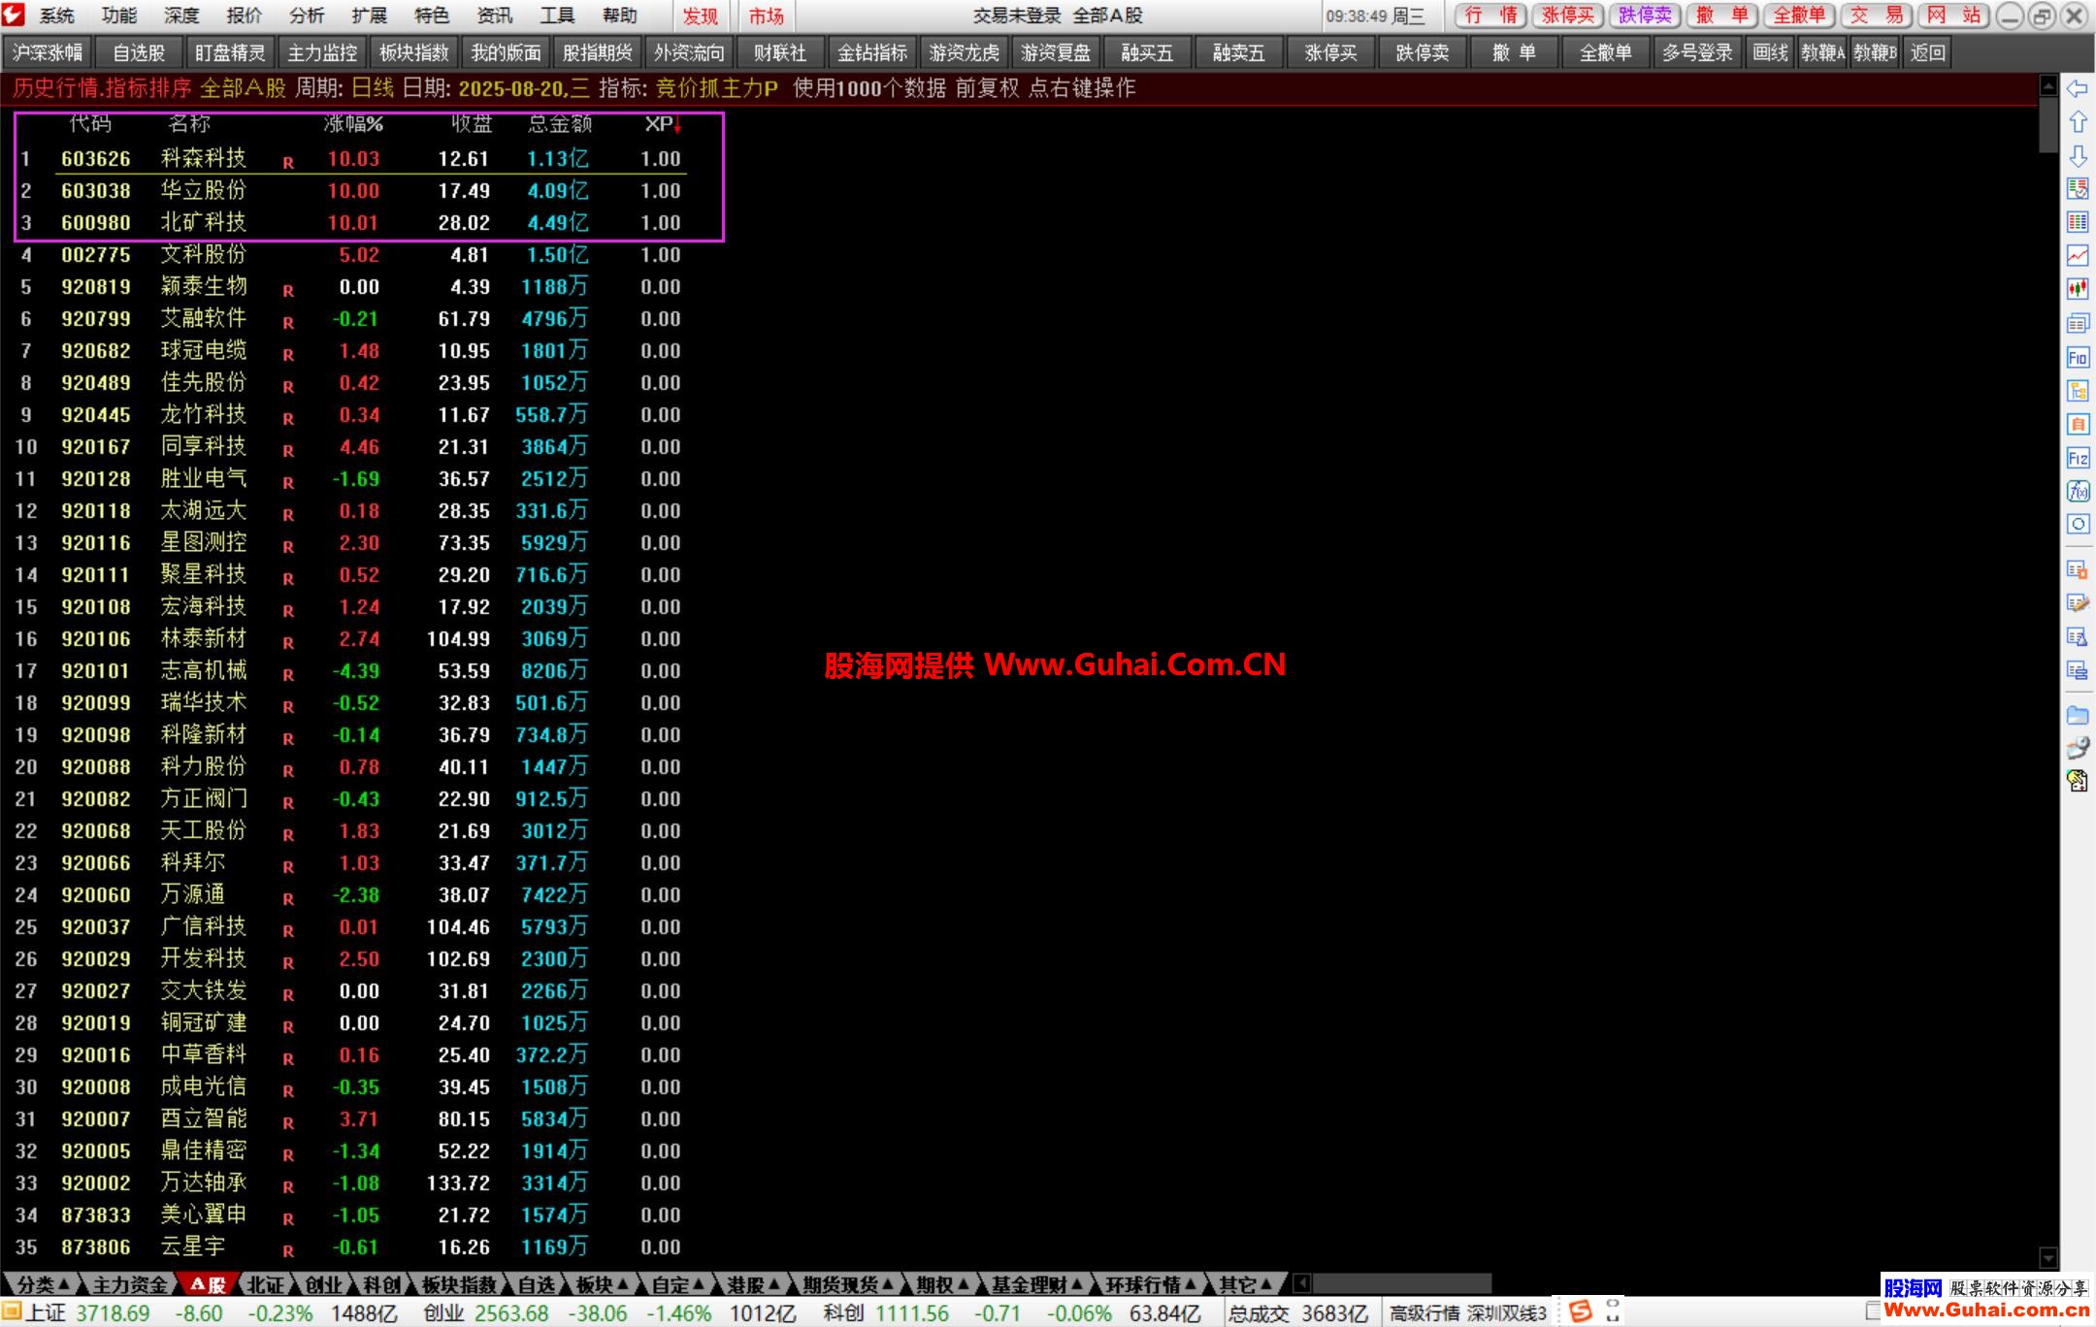
Task: Open the 系统 menu
Action: pyautogui.click(x=56, y=16)
